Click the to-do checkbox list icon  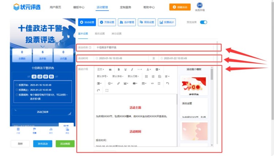pos(160,76)
